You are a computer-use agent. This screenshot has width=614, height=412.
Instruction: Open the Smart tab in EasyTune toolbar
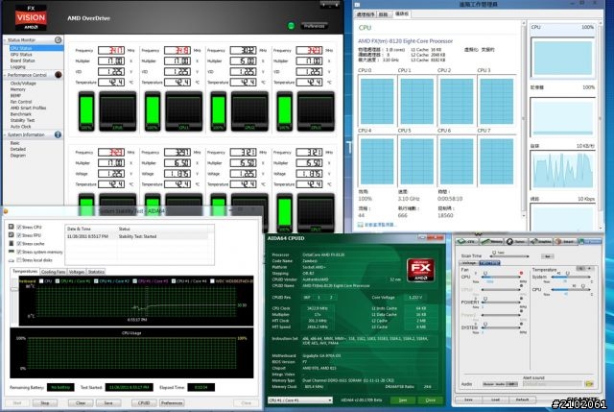click(564, 241)
